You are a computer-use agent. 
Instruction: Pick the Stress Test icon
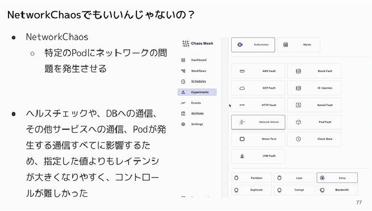pos(242,139)
